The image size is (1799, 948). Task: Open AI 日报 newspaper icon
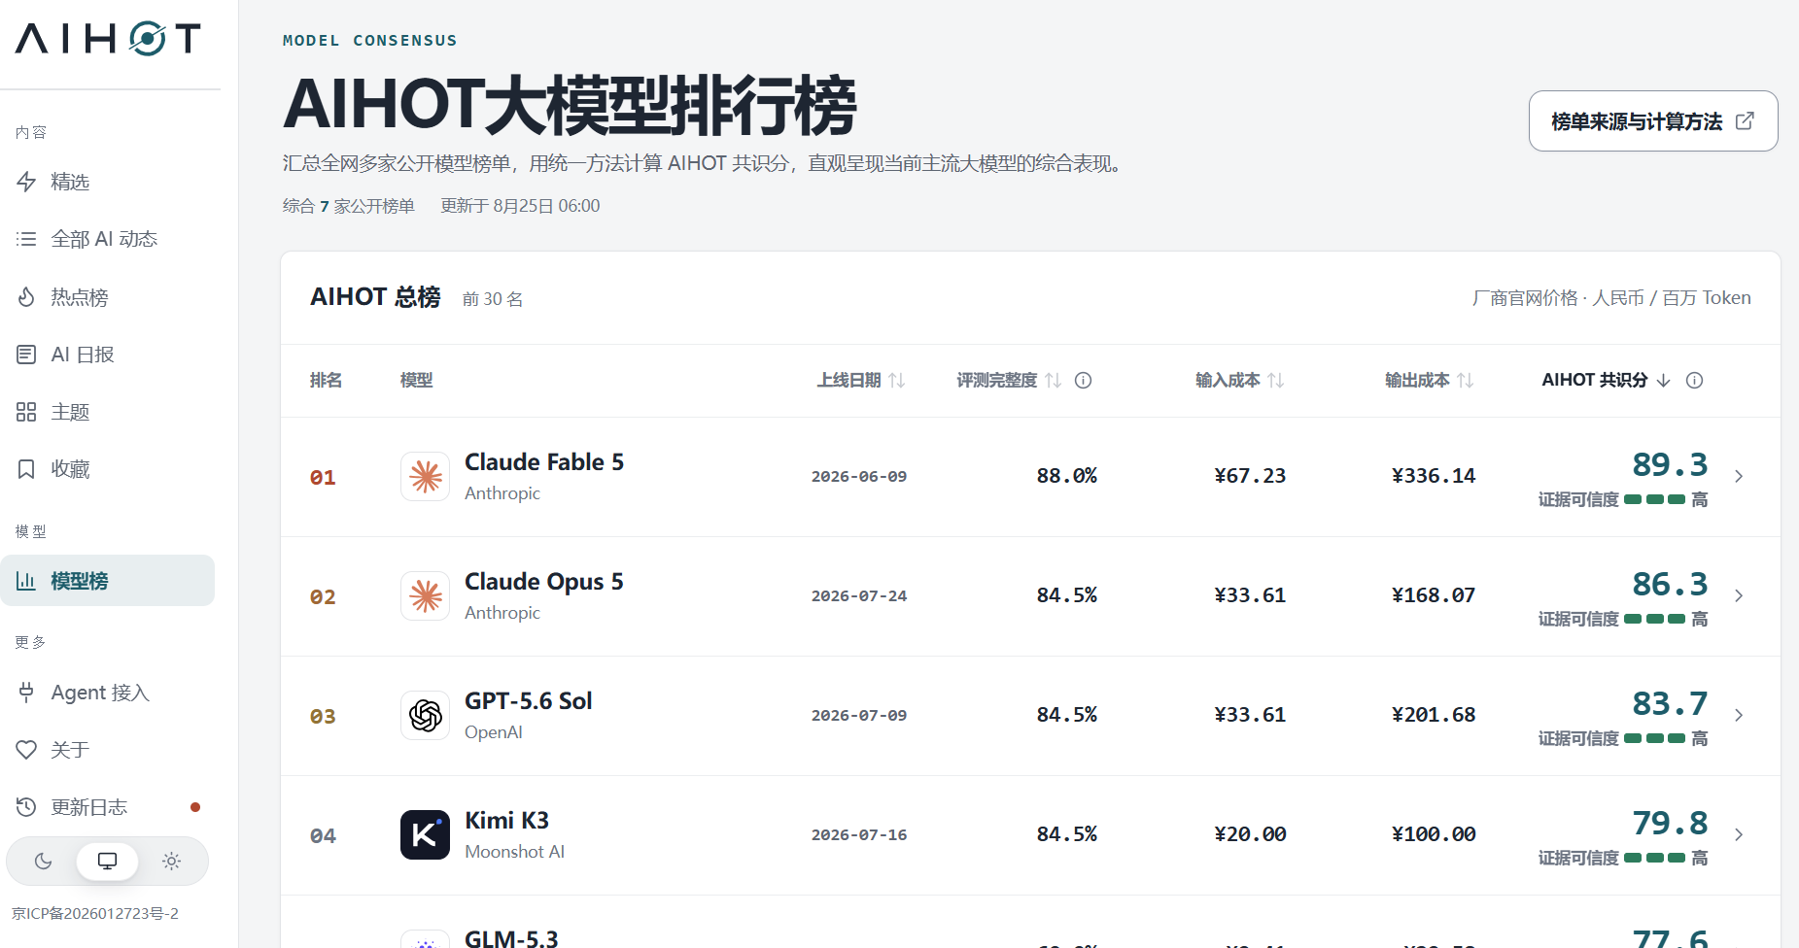point(26,355)
